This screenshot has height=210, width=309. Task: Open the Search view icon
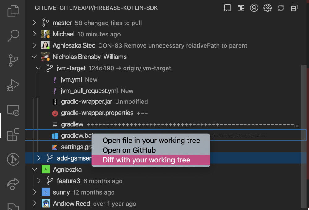pyautogui.click(x=13, y=35)
